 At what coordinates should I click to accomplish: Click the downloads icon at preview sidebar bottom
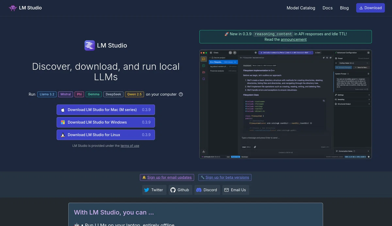coord(204,151)
